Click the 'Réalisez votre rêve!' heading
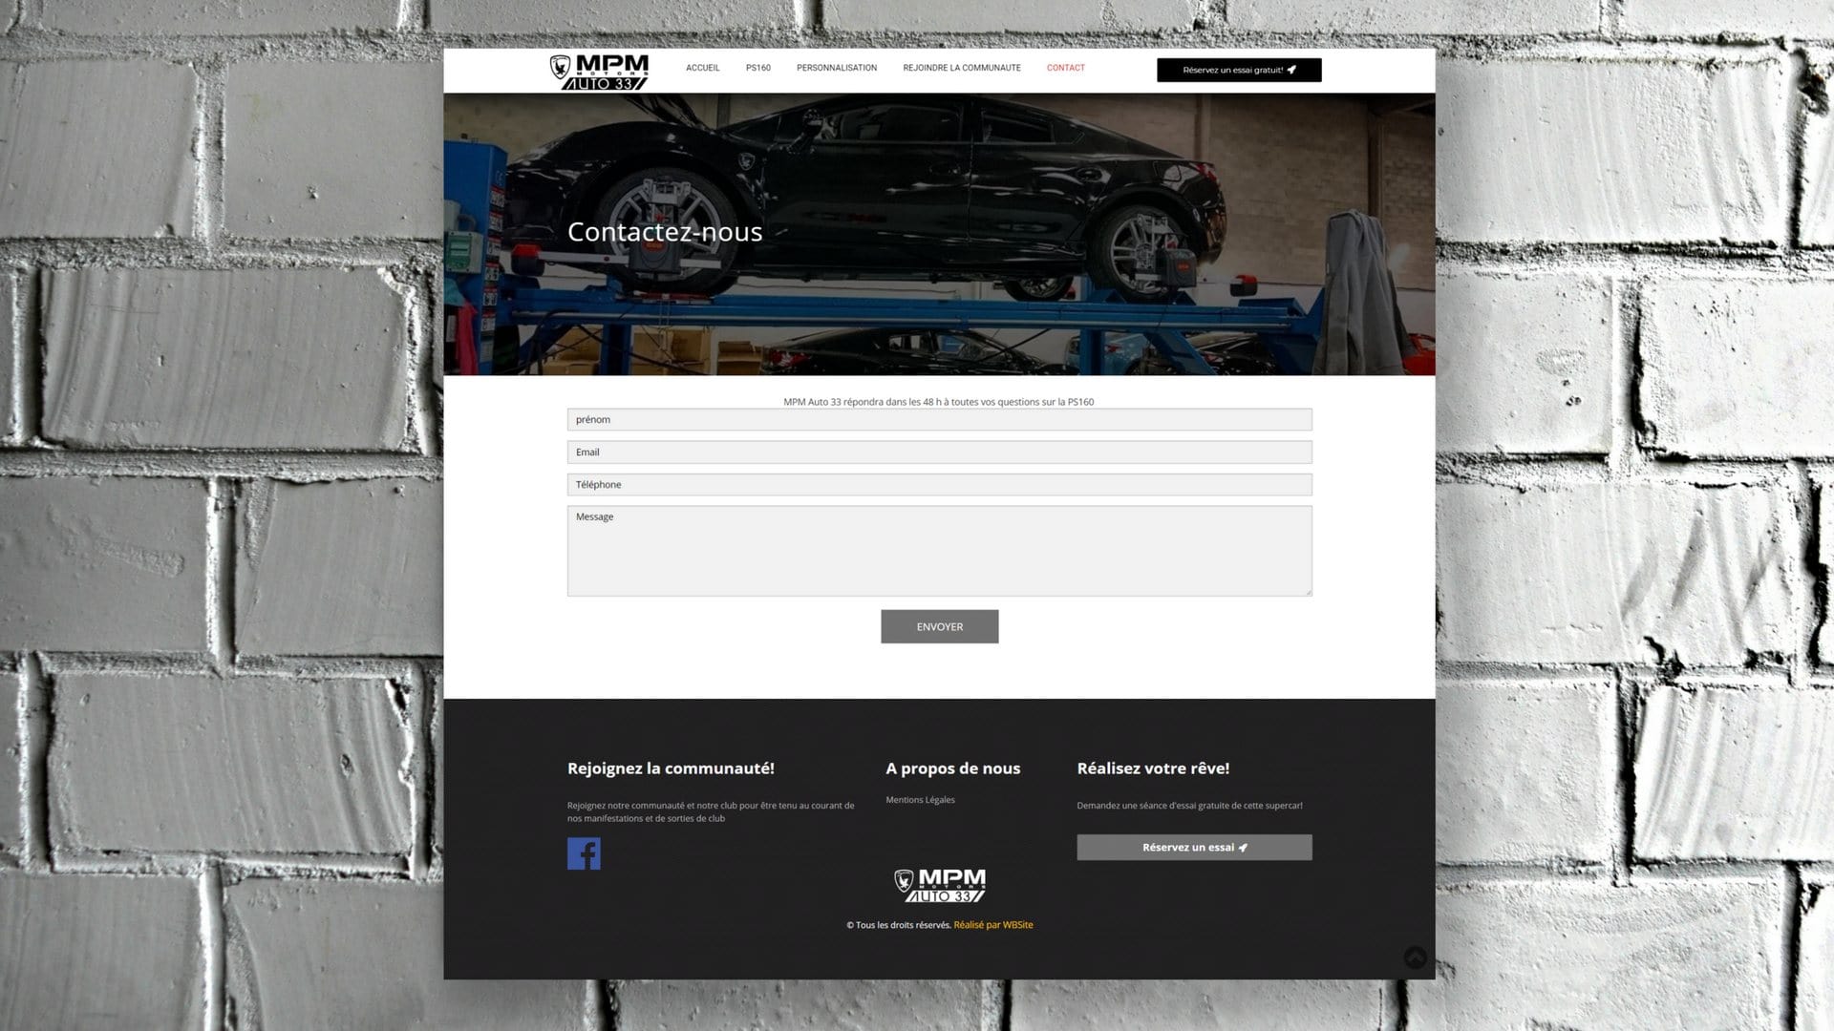1834x1031 pixels. (x=1153, y=768)
